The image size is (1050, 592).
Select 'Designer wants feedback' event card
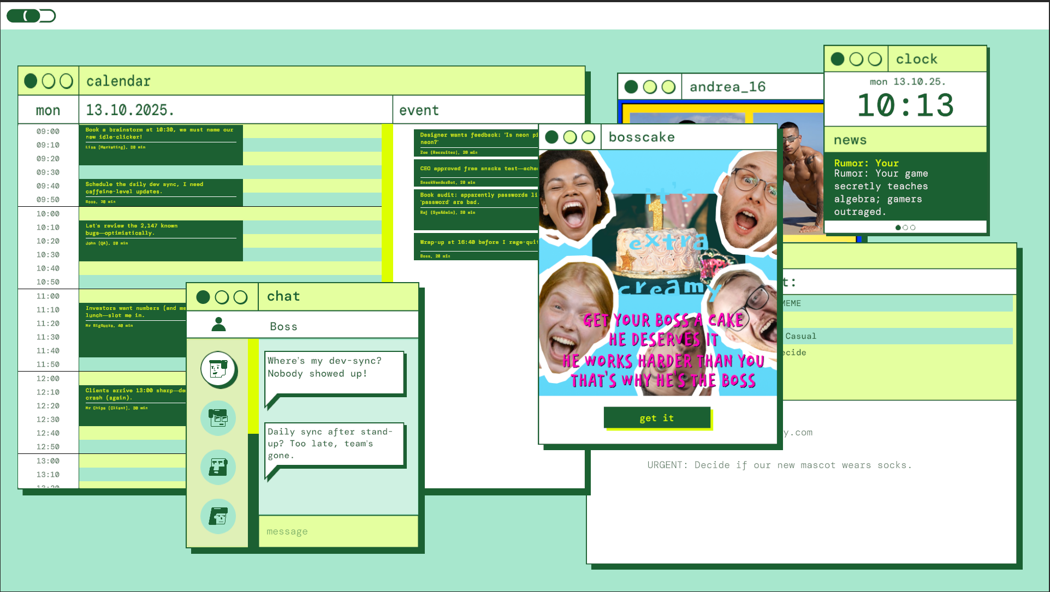[x=476, y=143]
